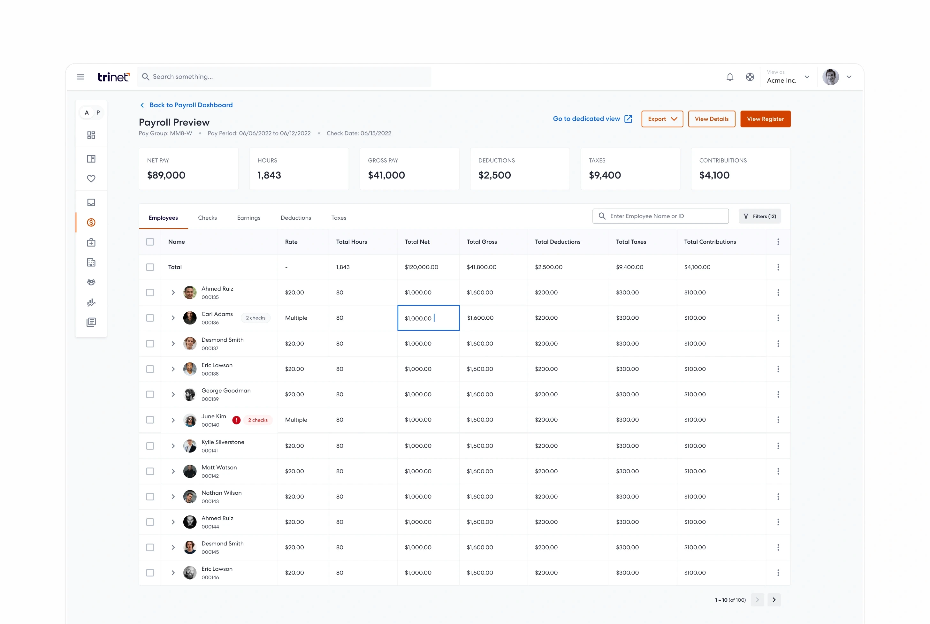Image resolution: width=930 pixels, height=624 pixels.
Task: Open the hamburger menu icon
Action: click(x=80, y=77)
